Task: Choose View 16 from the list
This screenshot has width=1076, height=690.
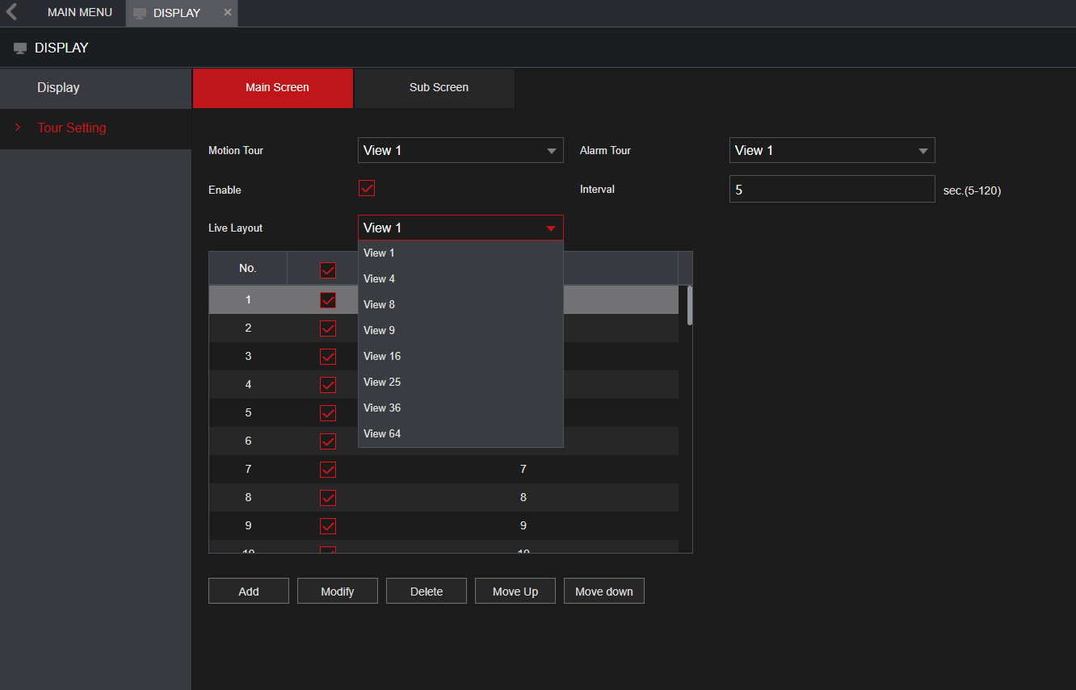Action: pyautogui.click(x=460, y=356)
